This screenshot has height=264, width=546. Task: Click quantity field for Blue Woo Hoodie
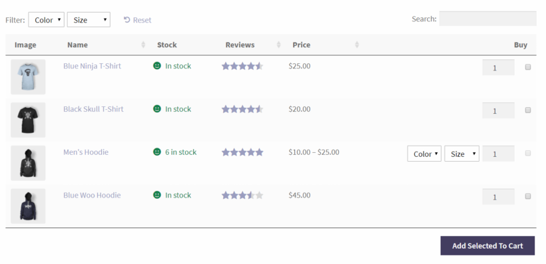(x=498, y=197)
